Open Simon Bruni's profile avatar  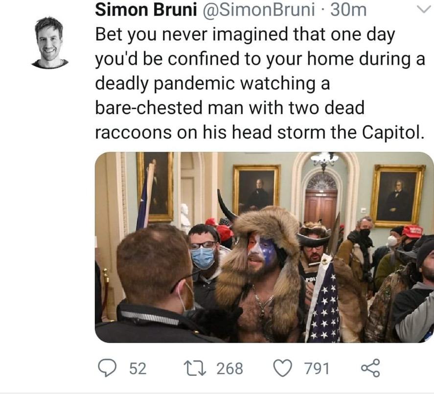point(49,43)
